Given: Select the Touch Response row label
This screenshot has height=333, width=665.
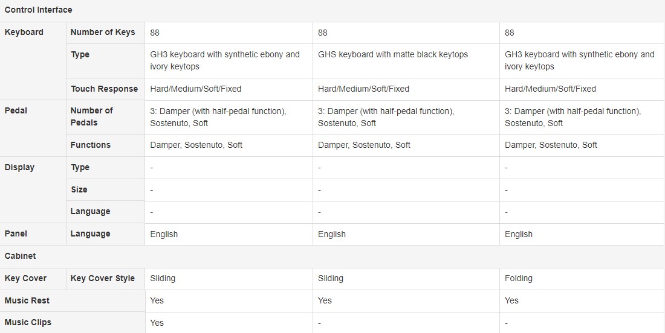Looking at the screenshot, I should [105, 89].
